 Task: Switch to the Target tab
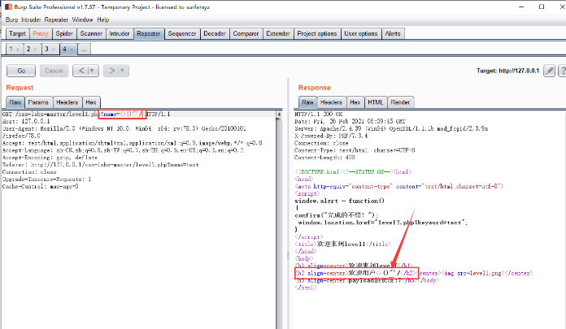tap(17, 33)
